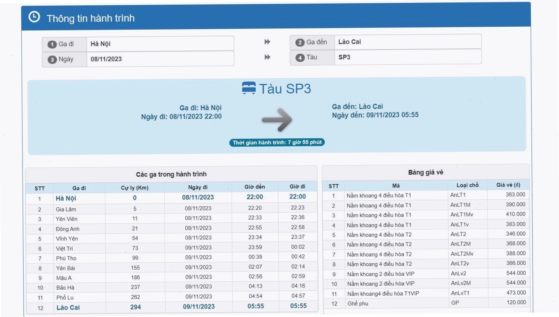Click the clock icon beside Thông tin hành trình

[x=34, y=17]
